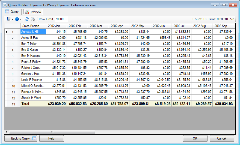The image size is (240, 145).
Task: Click the 2002 Mar column header
Action: [x=98, y=26]
